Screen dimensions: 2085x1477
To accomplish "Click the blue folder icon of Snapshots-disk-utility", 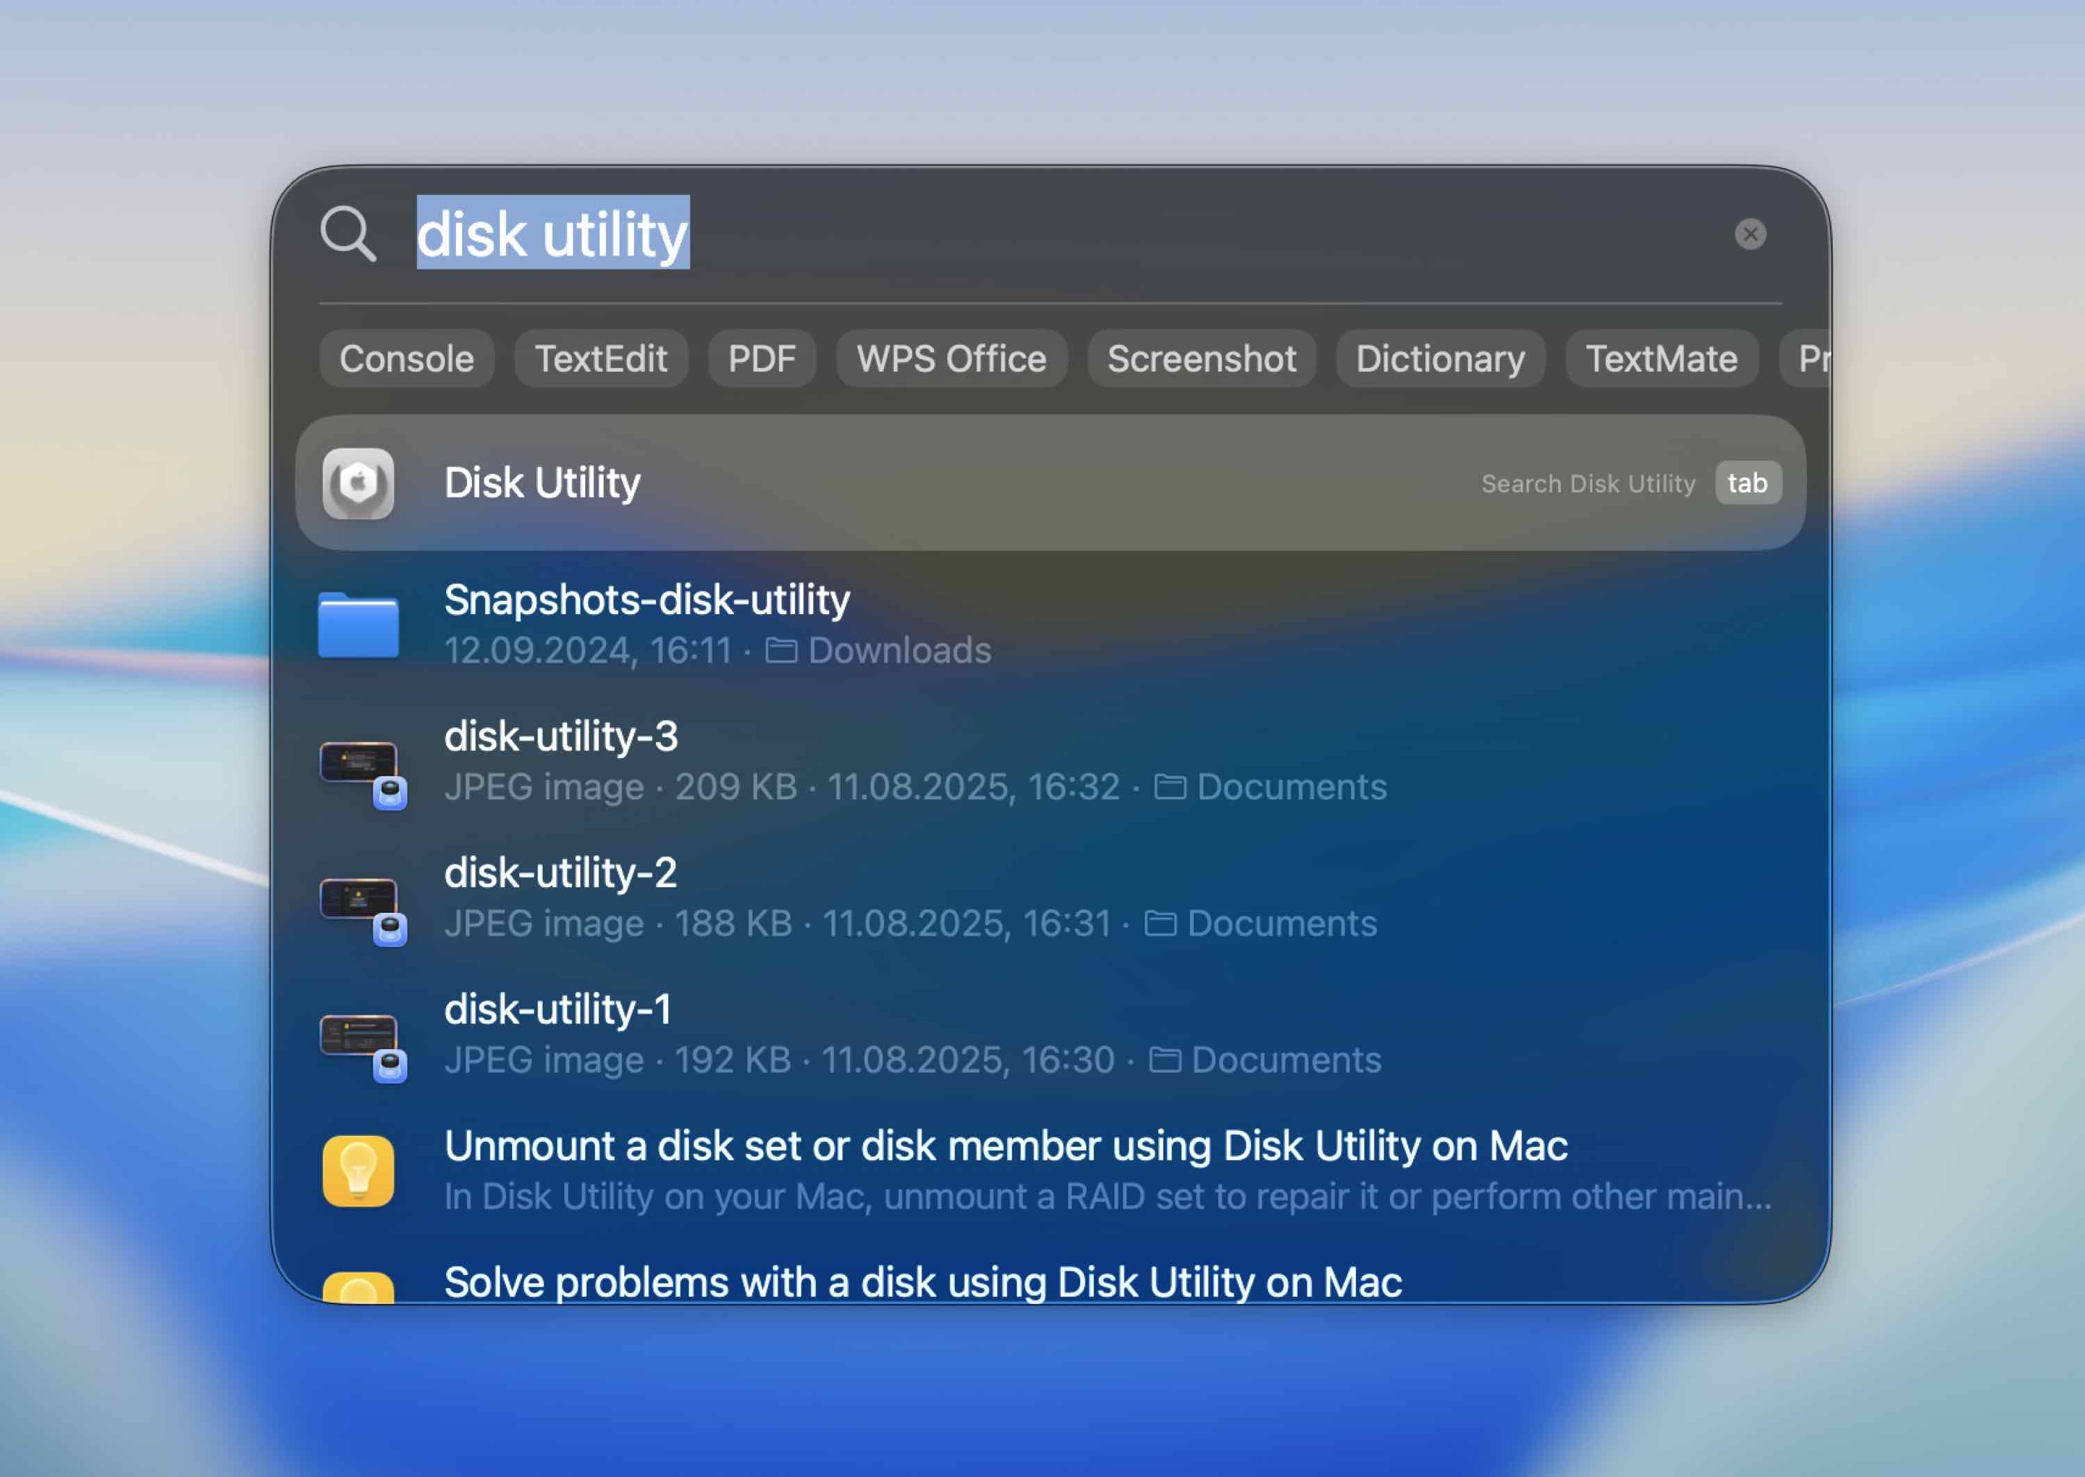I will (360, 623).
